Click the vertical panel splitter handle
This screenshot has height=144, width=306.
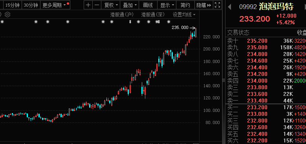pos(224,80)
